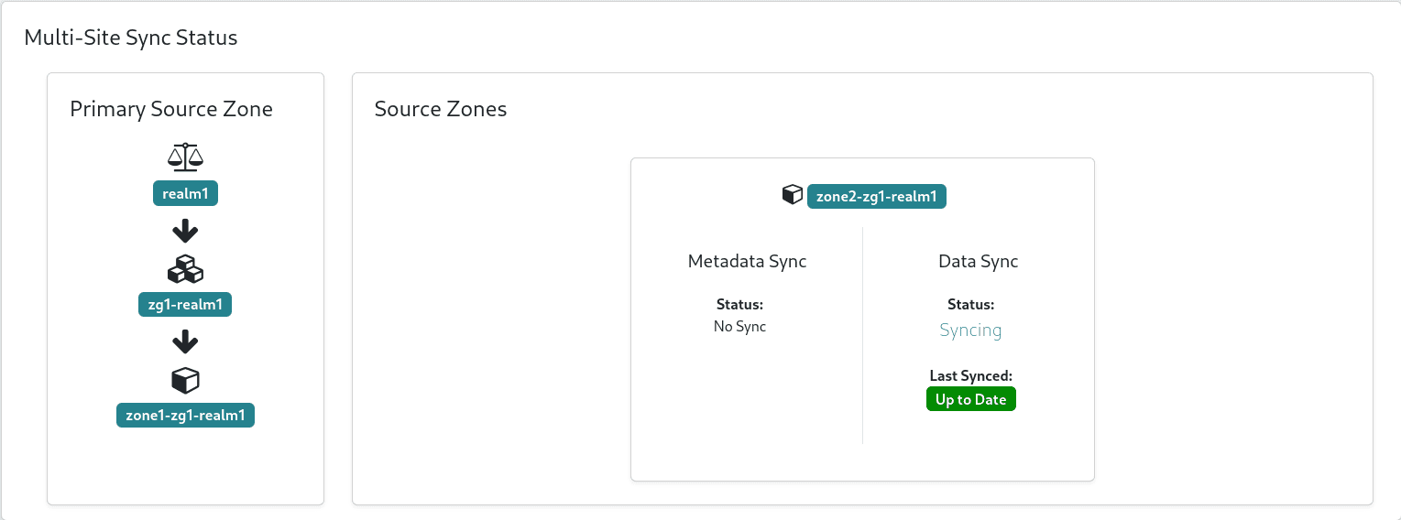This screenshot has width=1401, height=520.
Task: Click the Multi-Site Sync Status heading
Action: coord(131,38)
